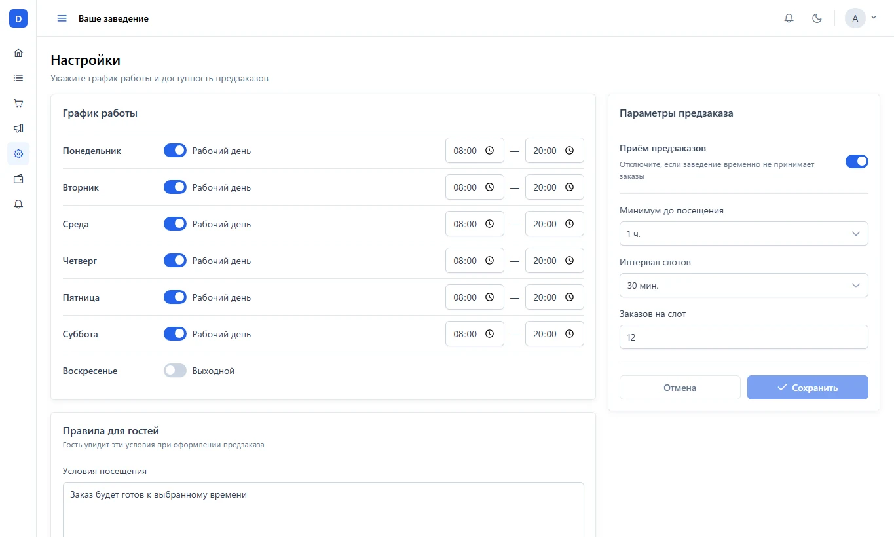This screenshot has height=537, width=894.
Task: Click the Правила для гостей heading
Action: (111, 430)
